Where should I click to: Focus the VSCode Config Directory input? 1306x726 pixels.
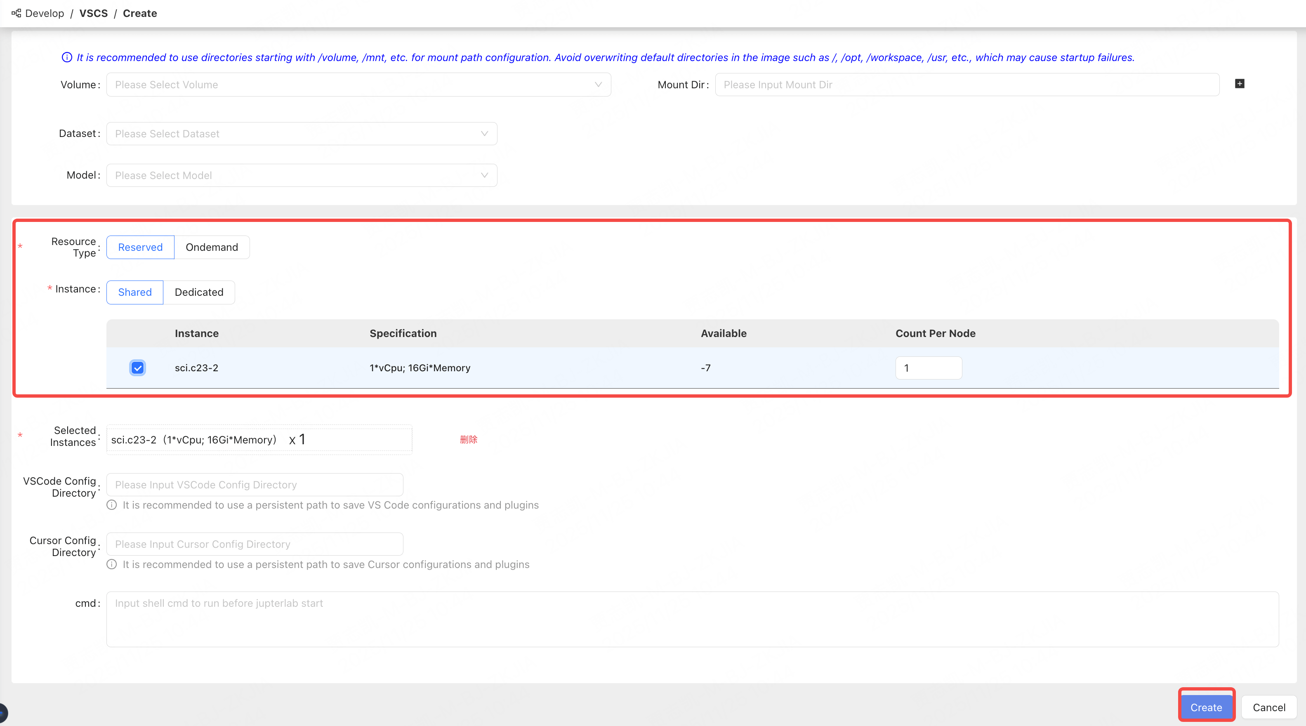point(255,485)
